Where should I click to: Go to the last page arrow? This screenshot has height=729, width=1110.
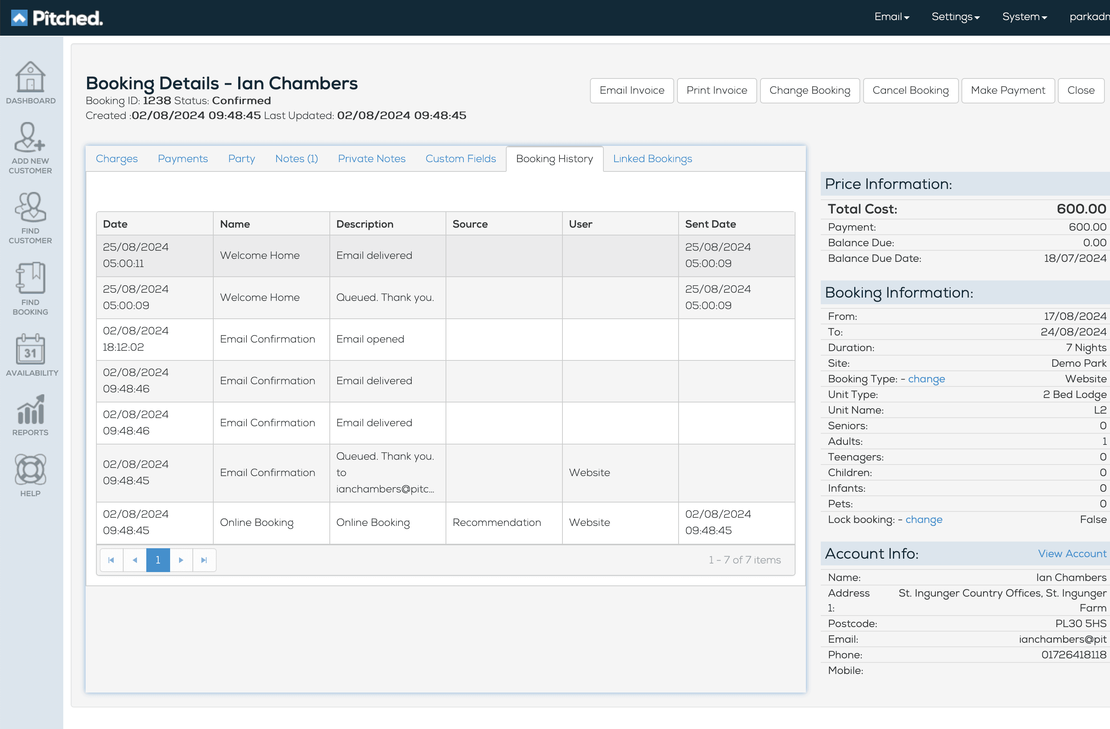pos(204,560)
